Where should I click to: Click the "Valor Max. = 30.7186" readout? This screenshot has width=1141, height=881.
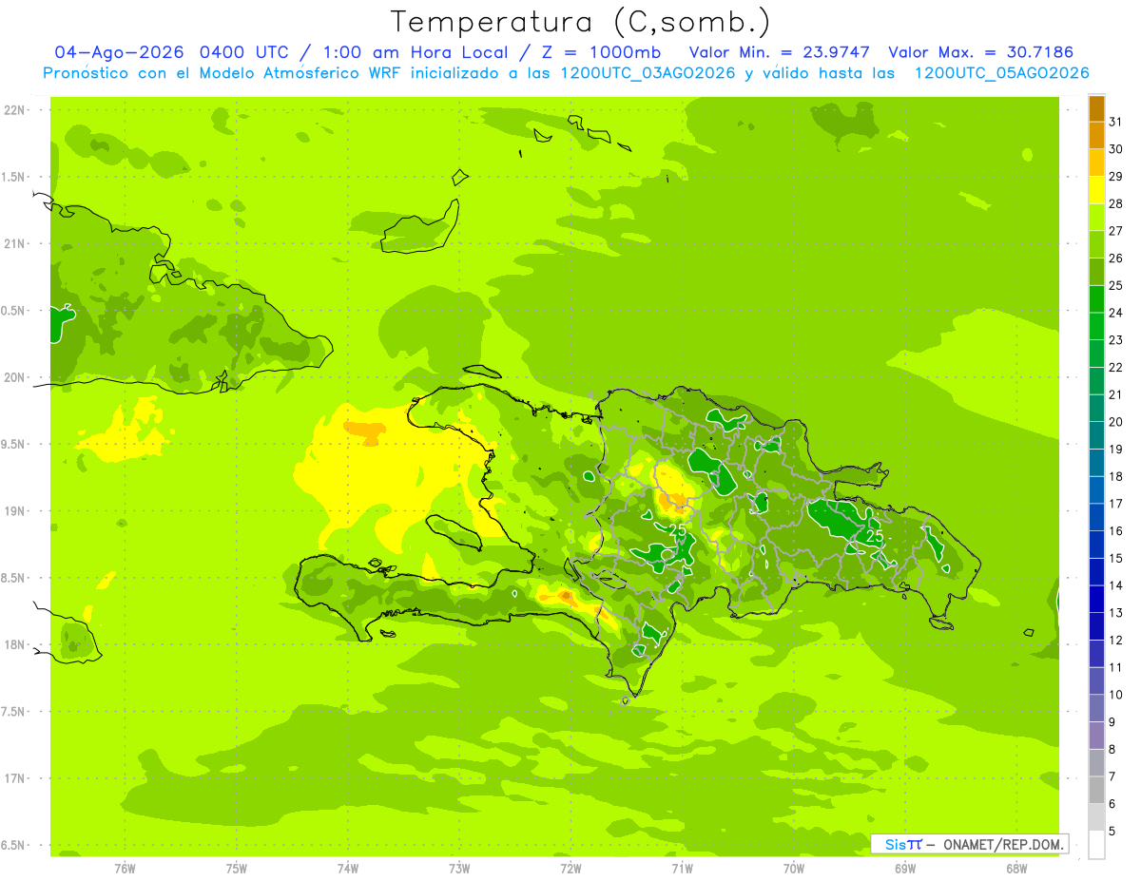pyautogui.click(x=981, y=52)
